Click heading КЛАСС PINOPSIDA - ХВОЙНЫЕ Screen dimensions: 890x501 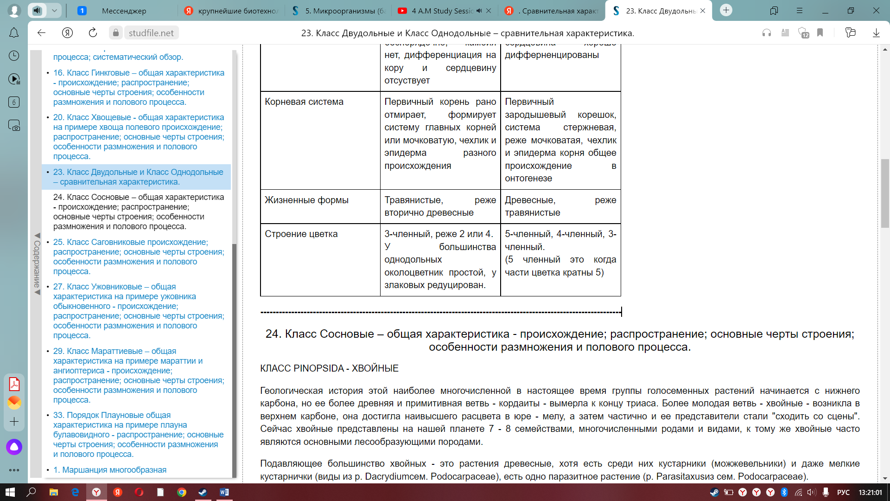(329, 368)
